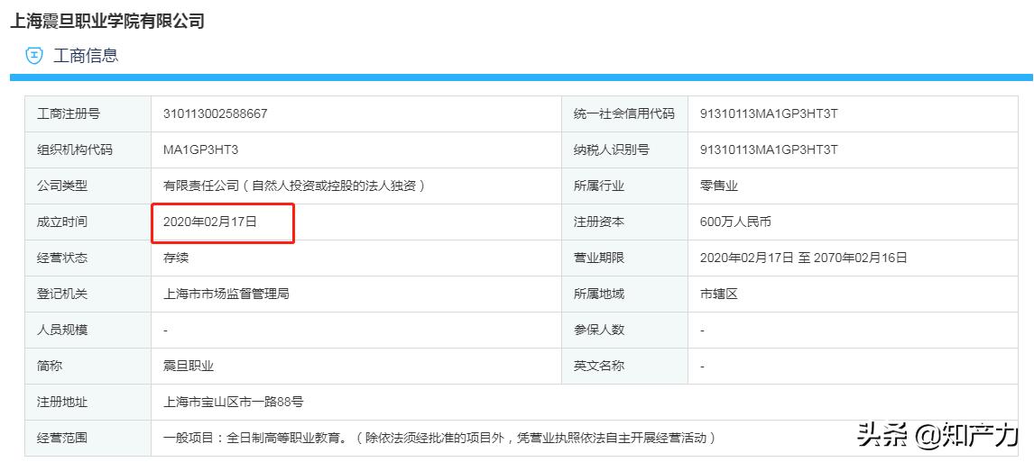Click the 经营状态 label
Screen dimensions: 1034x462
[62, 258]
